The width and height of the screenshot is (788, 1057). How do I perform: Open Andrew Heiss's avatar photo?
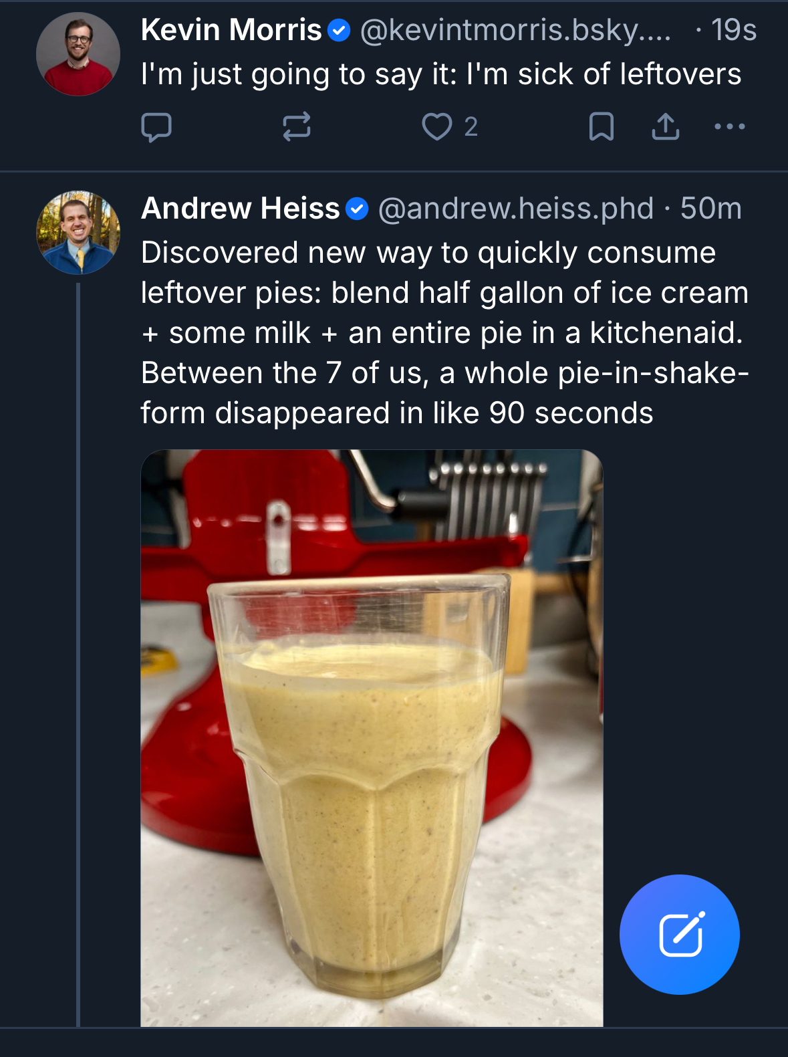[x=78, y=233]
